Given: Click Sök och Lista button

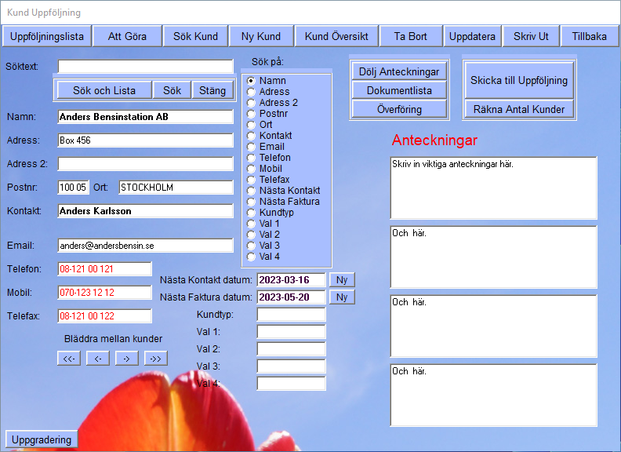Looking at the screenshot, I should 104,90.
